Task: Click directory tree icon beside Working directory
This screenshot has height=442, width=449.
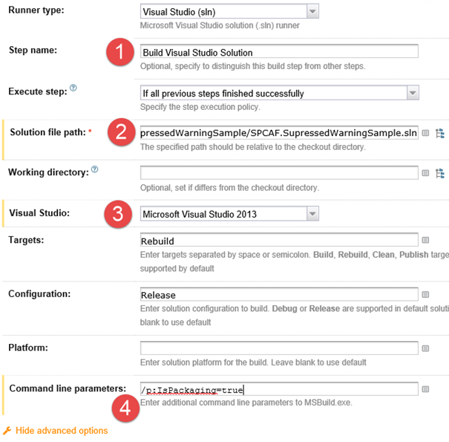Action: (x=440, y=174)
